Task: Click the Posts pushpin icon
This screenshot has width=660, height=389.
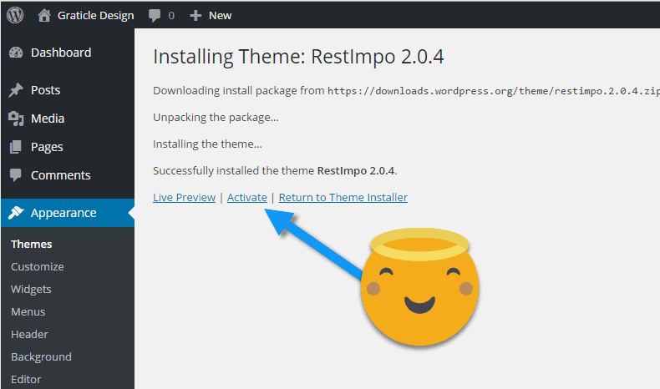Action: click(16, 90)
